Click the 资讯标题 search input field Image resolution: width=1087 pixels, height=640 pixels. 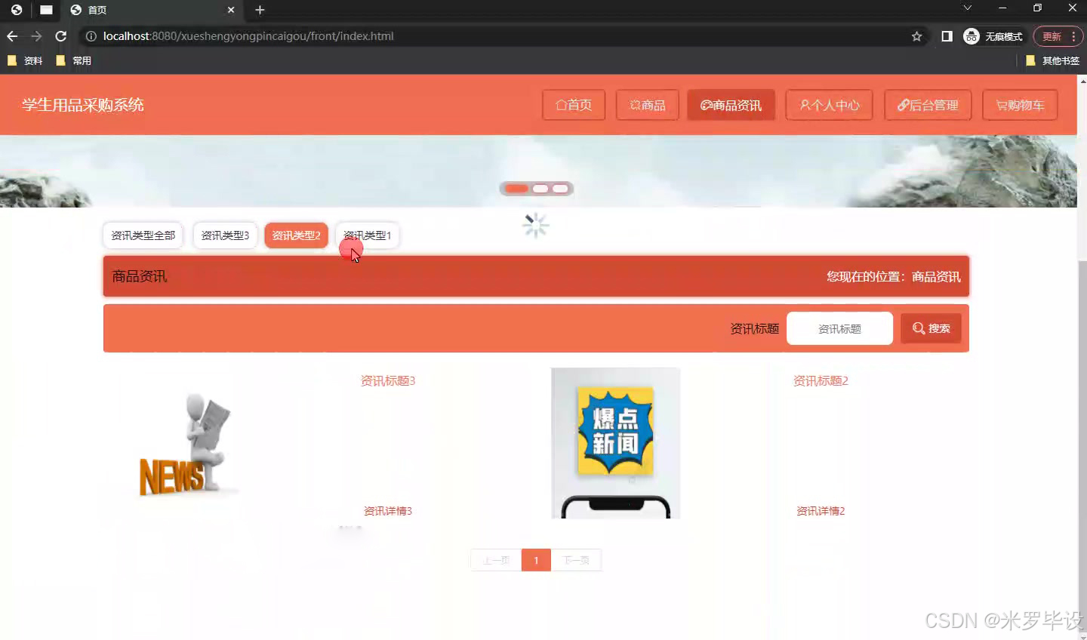point(839,328)
